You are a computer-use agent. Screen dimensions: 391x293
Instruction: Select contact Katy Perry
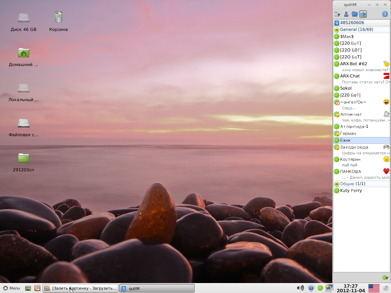[362, 191]
